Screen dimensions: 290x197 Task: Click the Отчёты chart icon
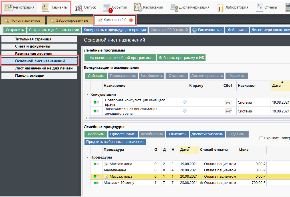pyautogui.click(x=259, y=7)
